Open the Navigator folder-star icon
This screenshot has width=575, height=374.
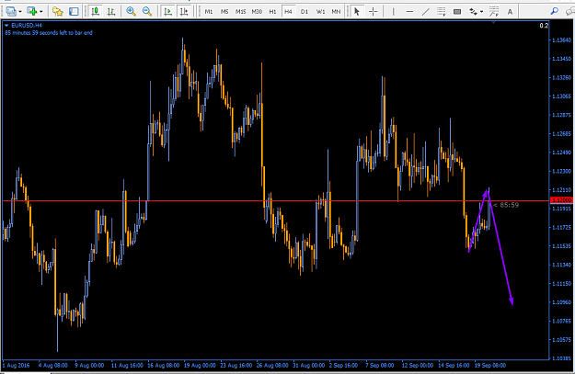click(58, 12)
